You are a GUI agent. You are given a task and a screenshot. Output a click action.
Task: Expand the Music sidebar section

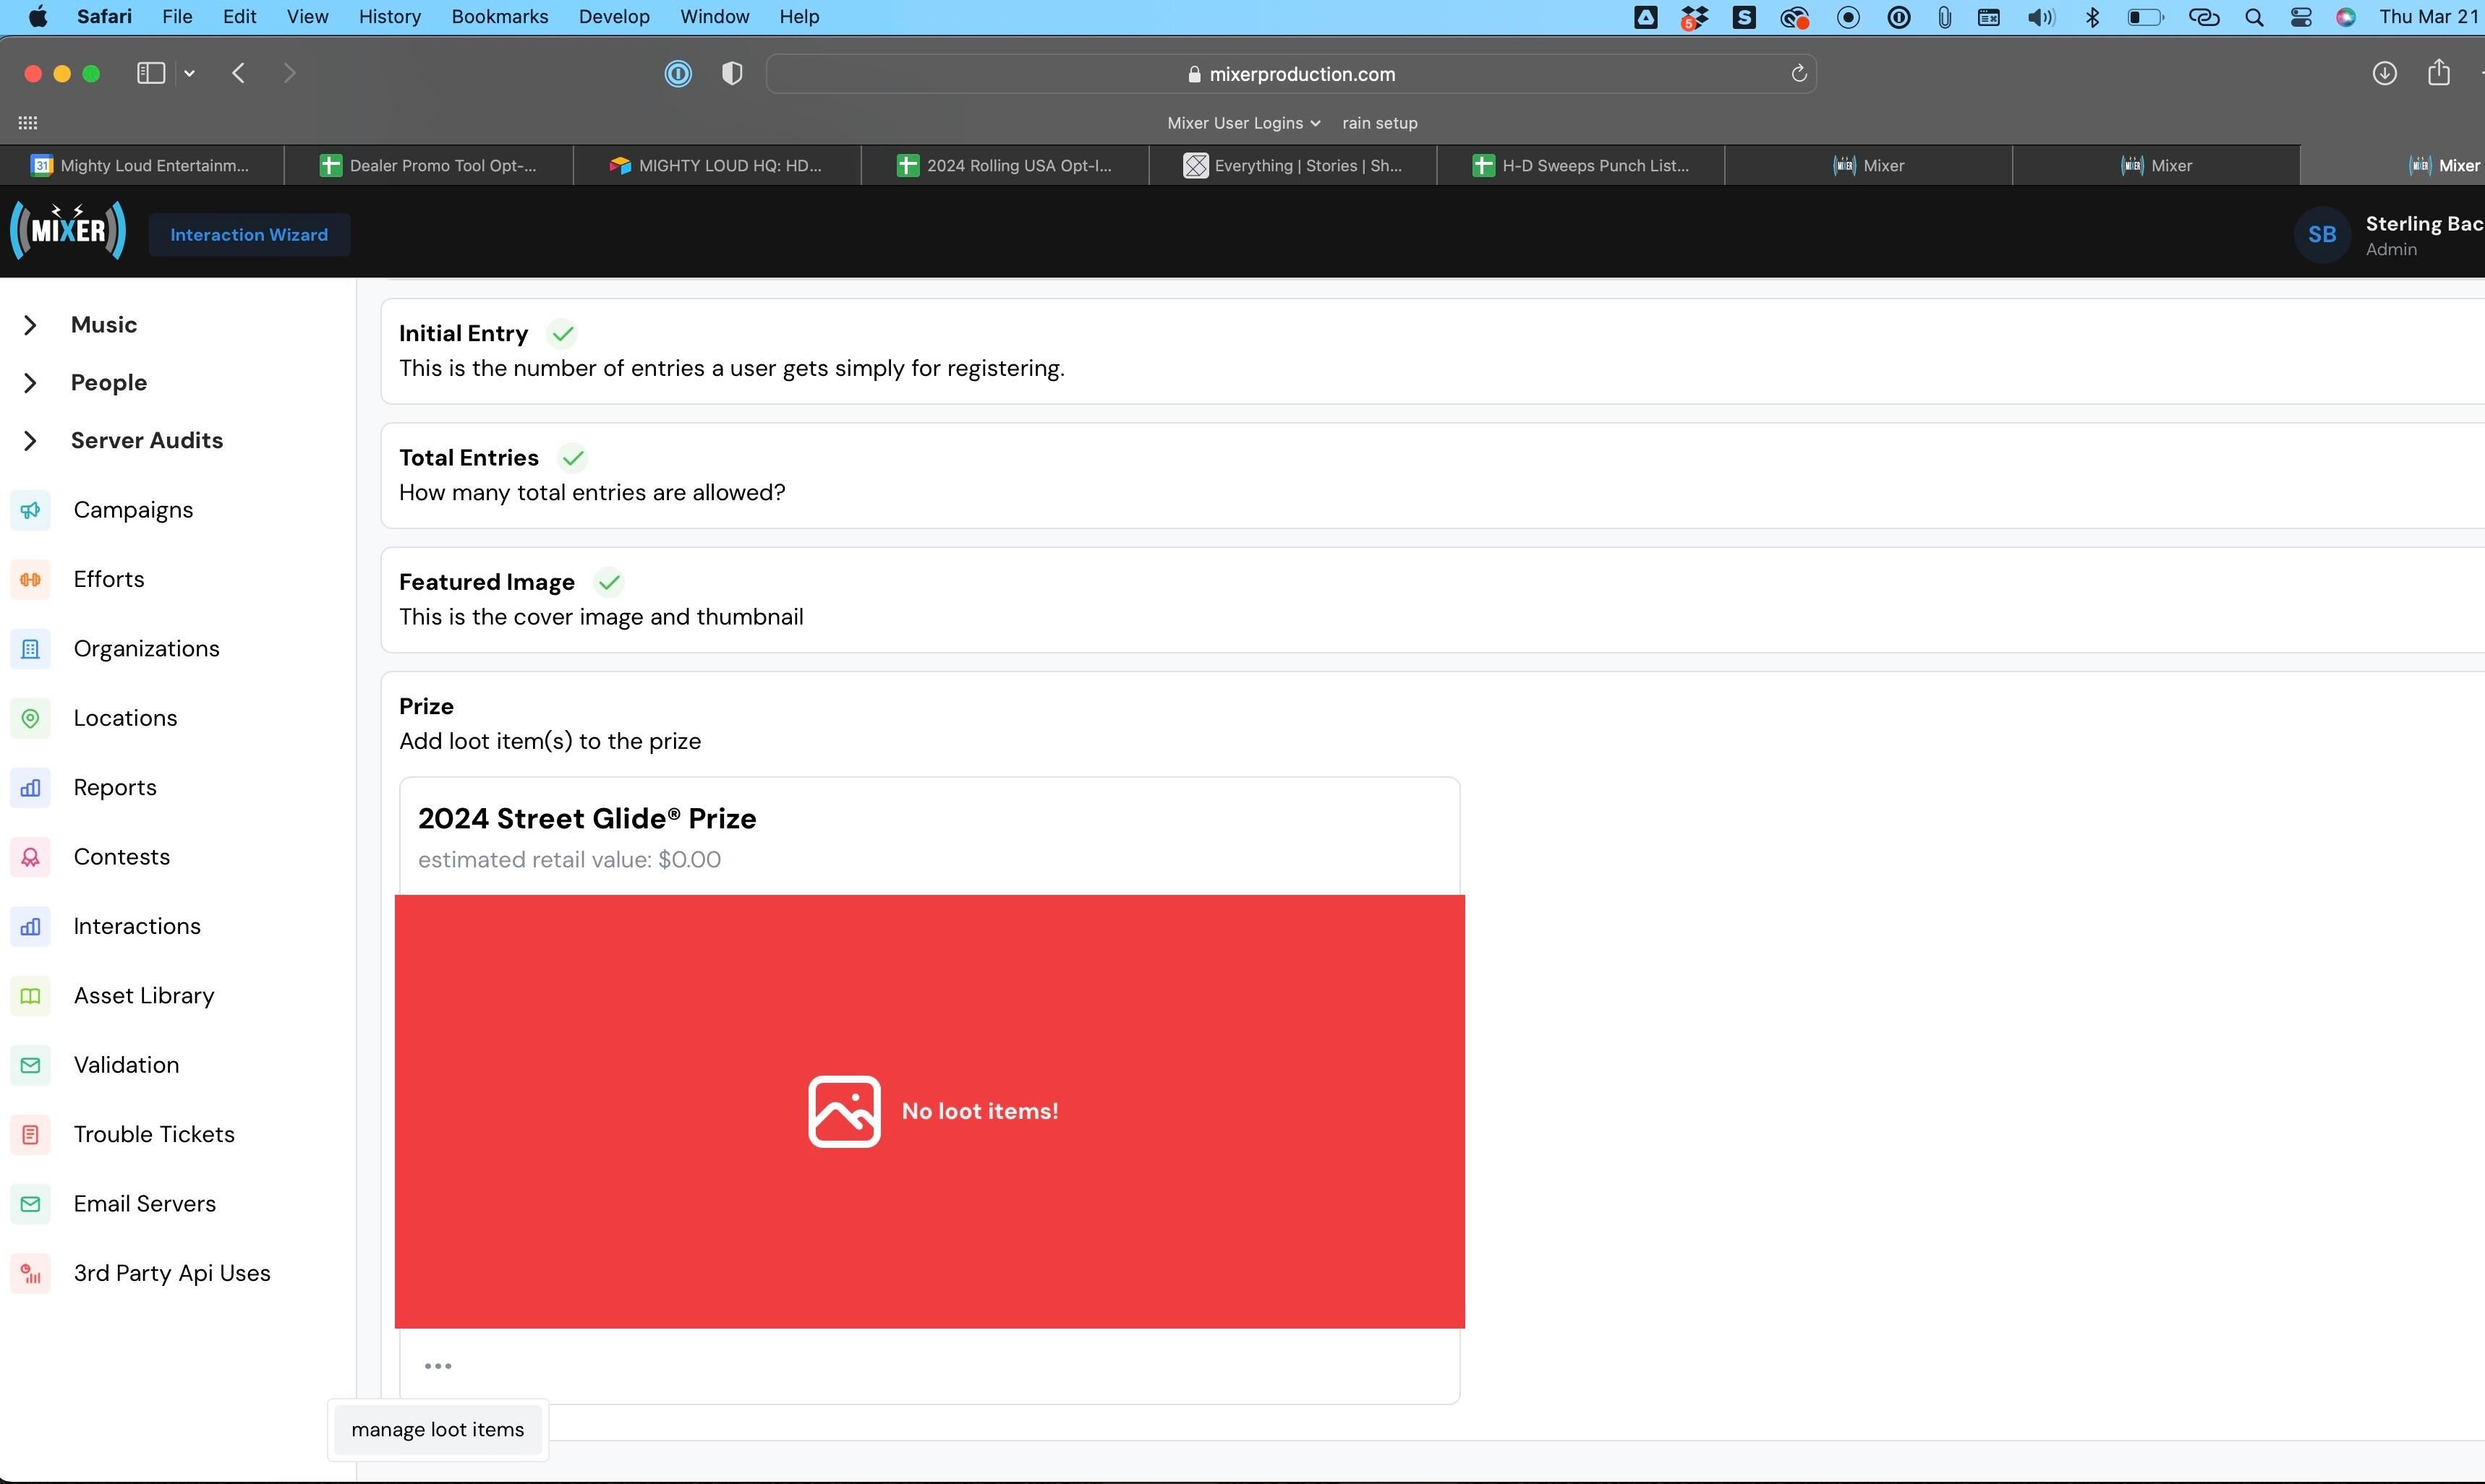coord(30,325)
